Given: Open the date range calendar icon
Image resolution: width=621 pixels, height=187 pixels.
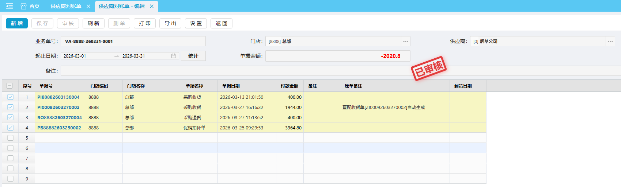Looking at the screenshot, I should click(174, 56).
